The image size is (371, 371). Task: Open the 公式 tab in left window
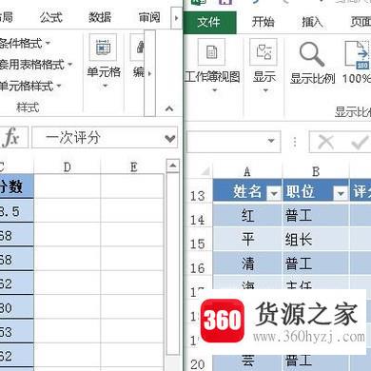(x=50, y=17)
